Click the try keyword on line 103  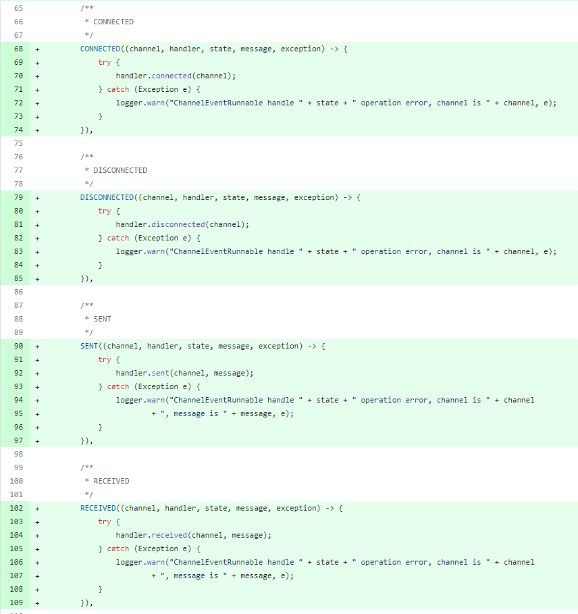point(105,522)
